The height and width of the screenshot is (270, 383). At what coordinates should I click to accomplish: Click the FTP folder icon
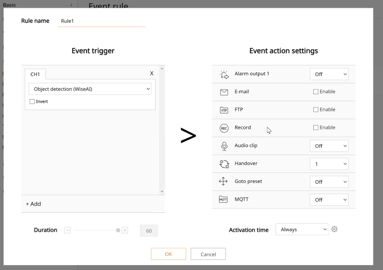(224, 110)
